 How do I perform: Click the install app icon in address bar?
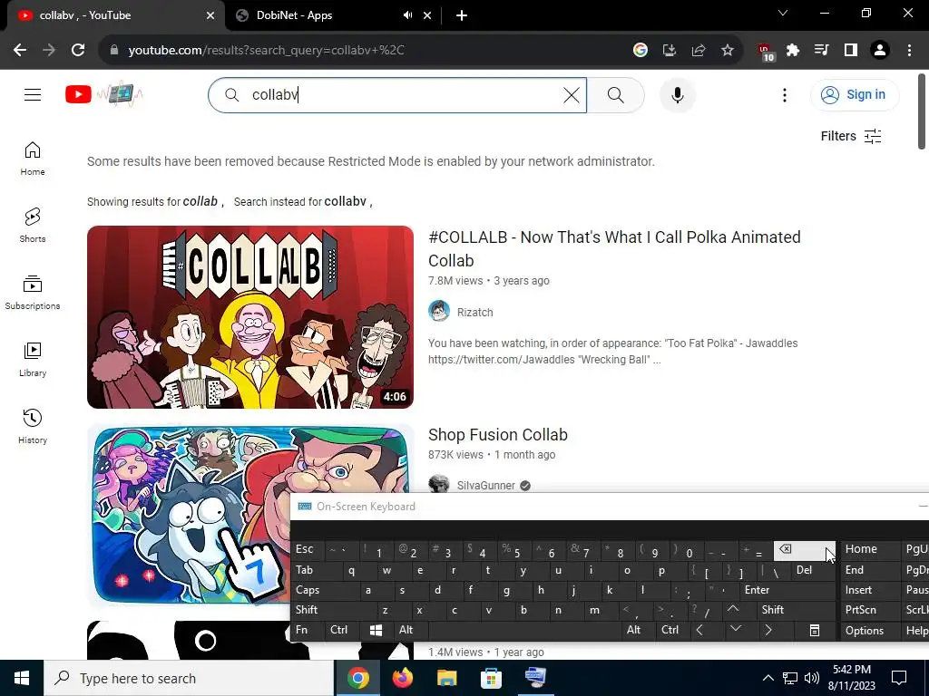[x=670, y=51]
